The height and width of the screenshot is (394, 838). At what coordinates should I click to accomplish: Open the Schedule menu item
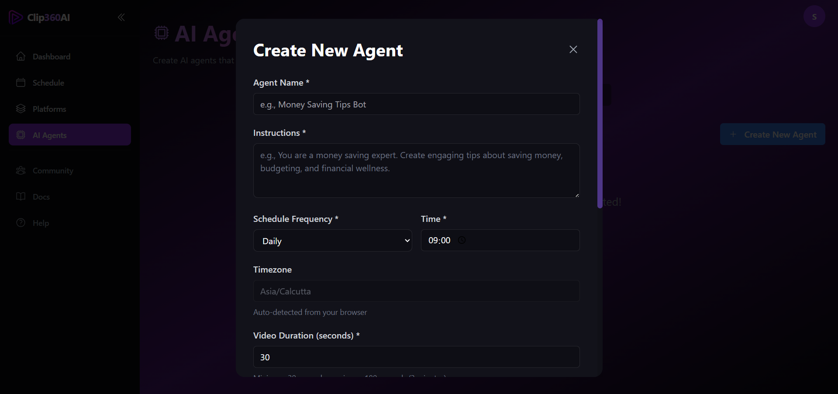pyautogui.click(x=48, y=83)
